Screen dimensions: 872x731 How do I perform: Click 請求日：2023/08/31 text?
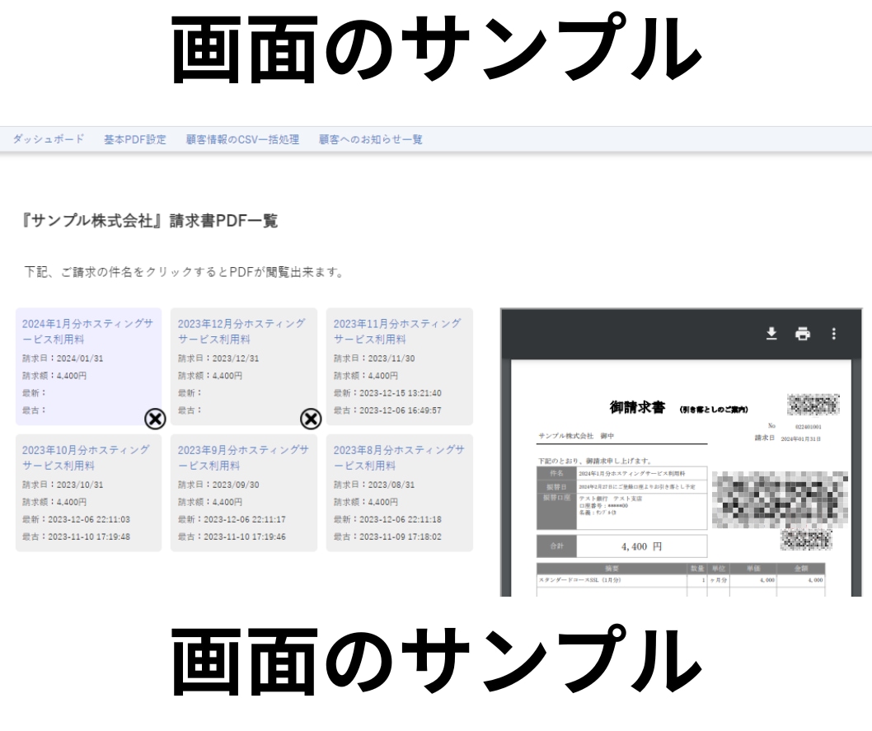374,485
